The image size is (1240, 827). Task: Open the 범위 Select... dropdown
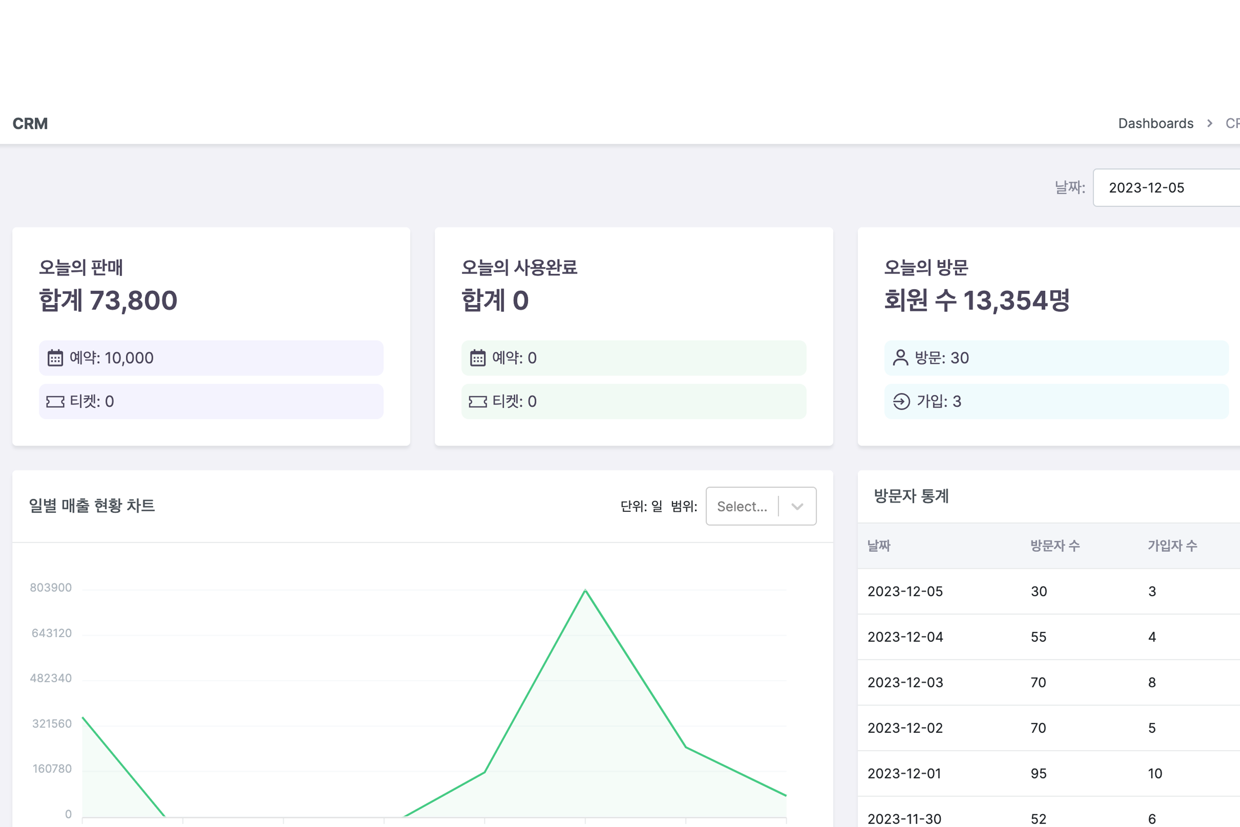pyautogui.click(x=761, y=506)
